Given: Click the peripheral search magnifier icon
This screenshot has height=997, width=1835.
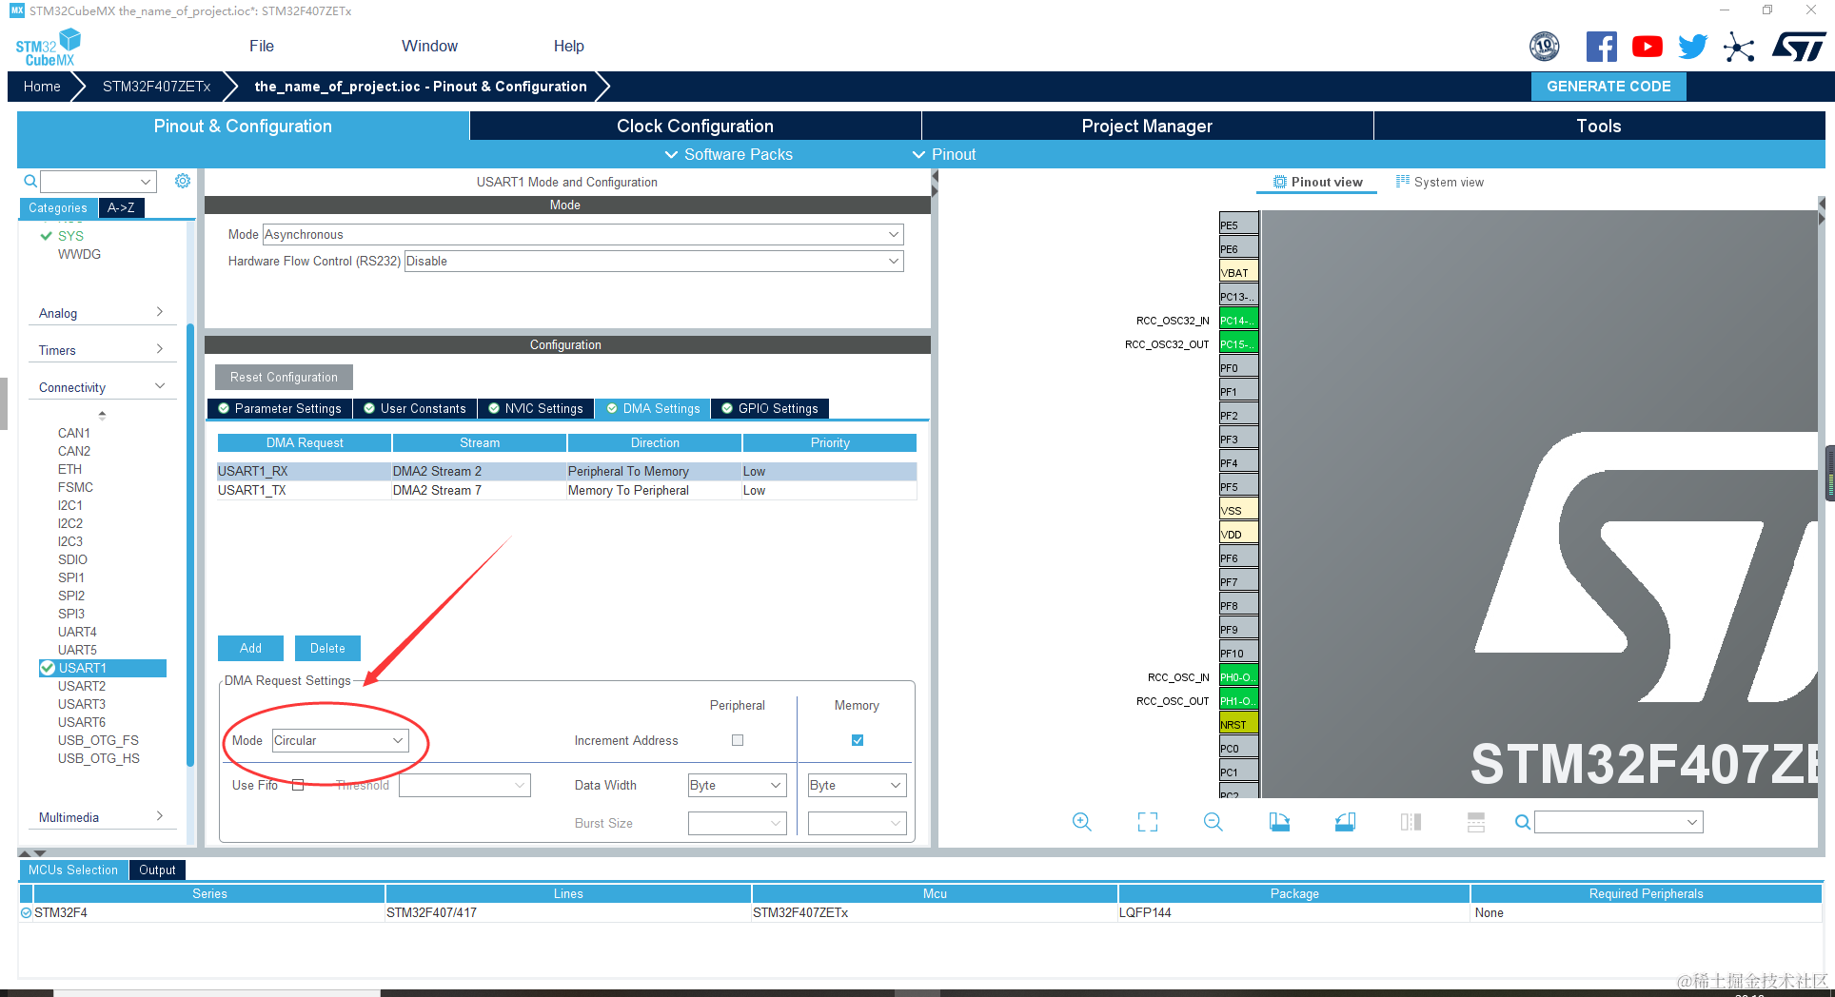Looking at the screenshot, I should point(30,181).
